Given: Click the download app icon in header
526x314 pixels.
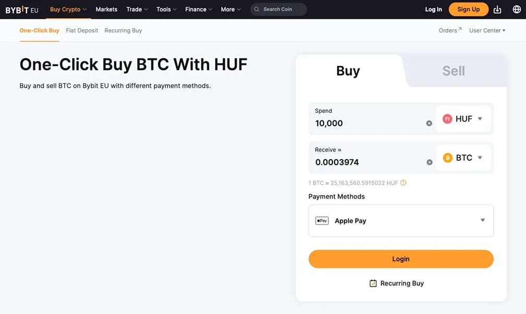Looking at the screenshot, I should [497, 9].
